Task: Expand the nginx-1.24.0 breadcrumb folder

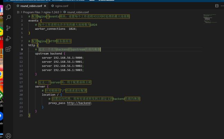Action: [x=52, y=12]
